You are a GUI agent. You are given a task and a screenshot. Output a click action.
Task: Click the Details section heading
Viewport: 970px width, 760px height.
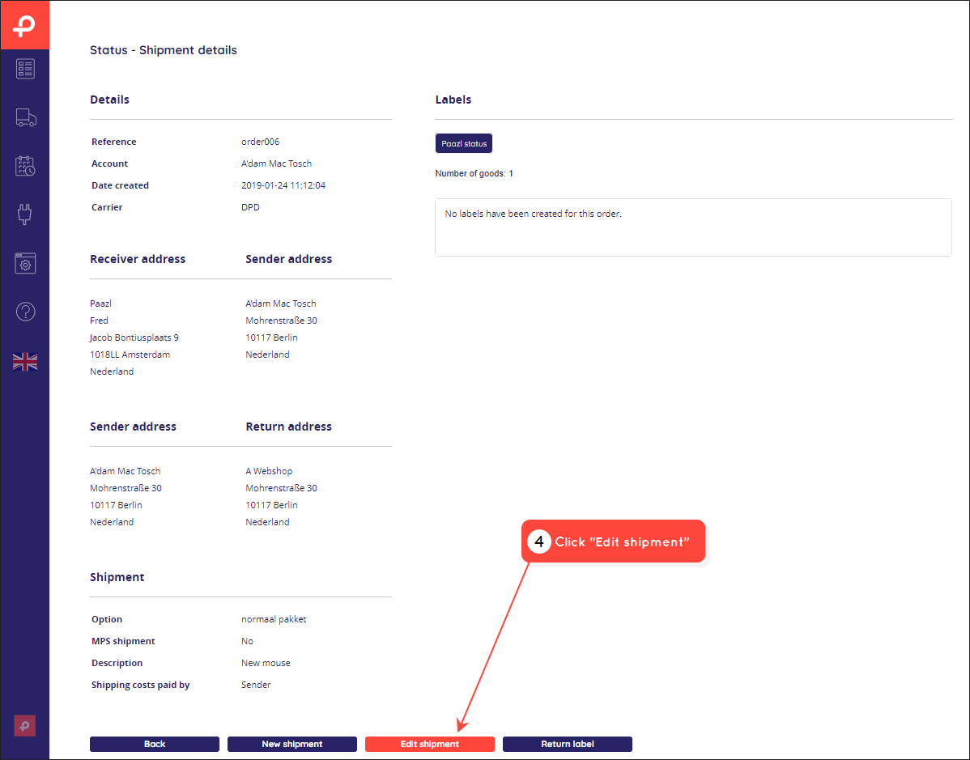[109, 100]
